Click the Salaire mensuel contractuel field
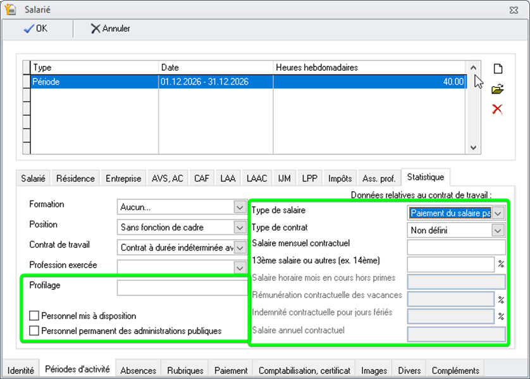The height and width of the screenshot is (379, 530). pos(456,247)
